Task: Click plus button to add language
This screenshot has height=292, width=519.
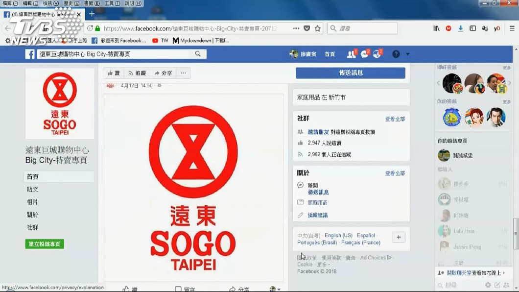Action: (399, 238)
